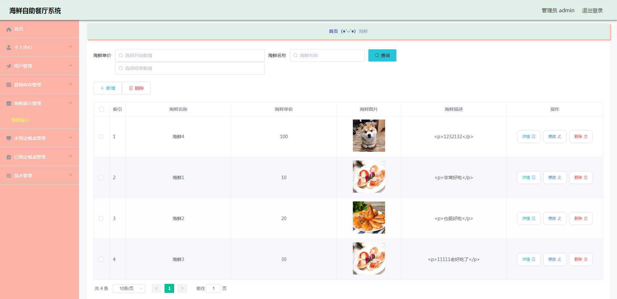
Task: Click 删除 for row 海鲜1
Action: [581, 178]
